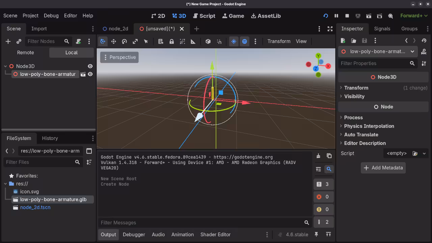This screenshot has width=432, height=243.
Task: Toggle preview sunlight in the viewport
Action: point(234,41)
